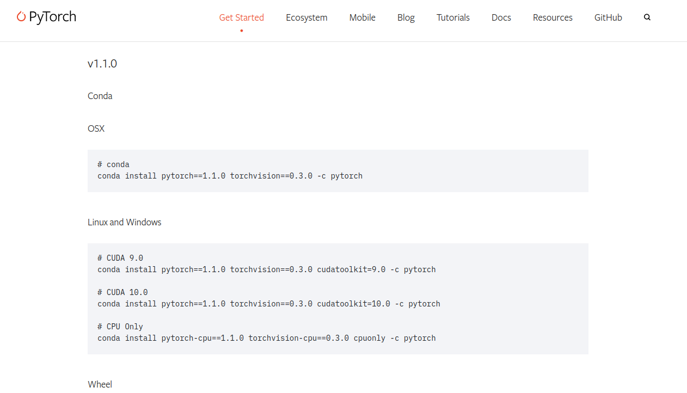687x393 pixels.
Task: Go to Tutorials
Action: [x=453, y=17]
